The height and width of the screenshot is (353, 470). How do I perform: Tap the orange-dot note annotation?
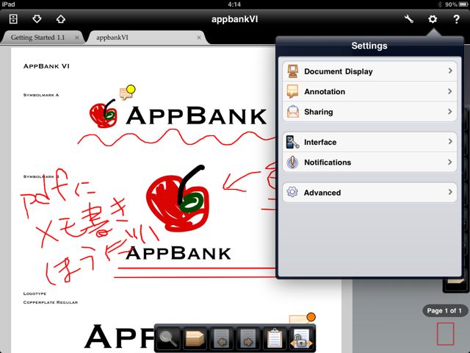click(x=303, y=318)
